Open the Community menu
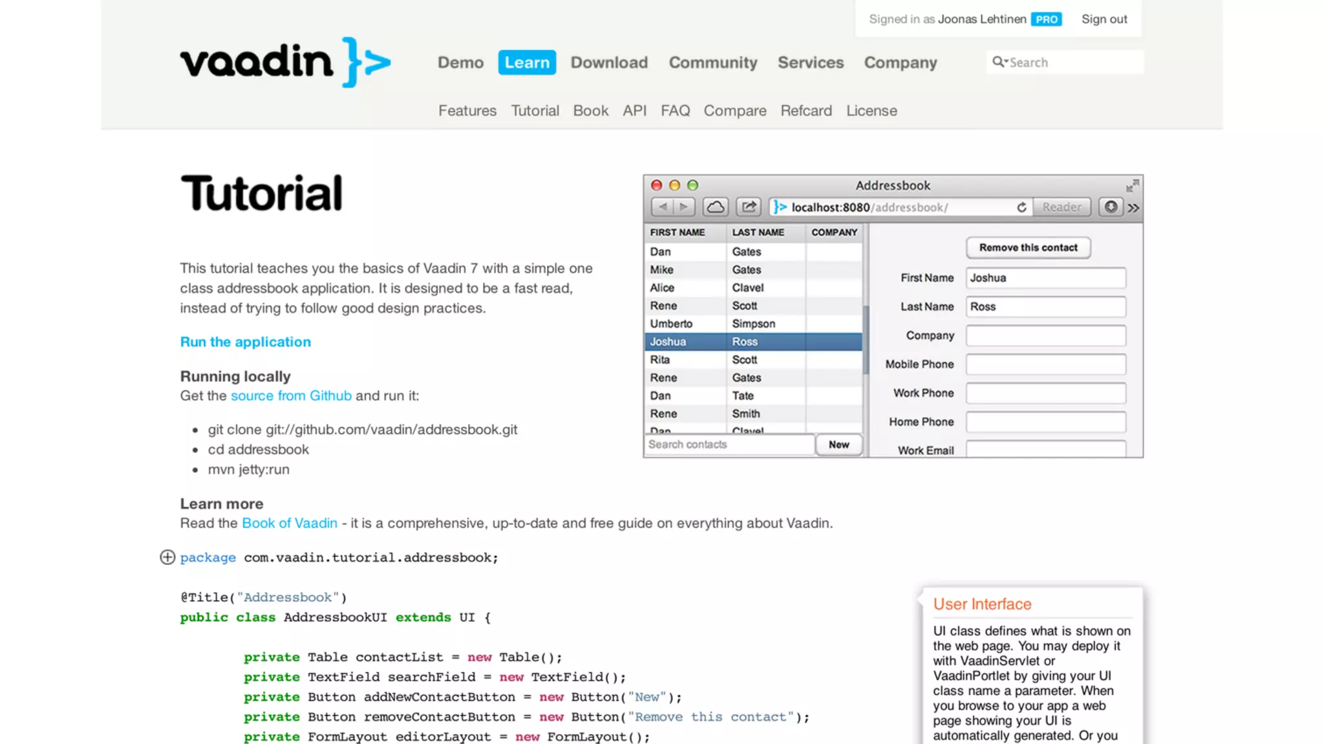Screen dimensions: 1324x744 pos(712,63)
